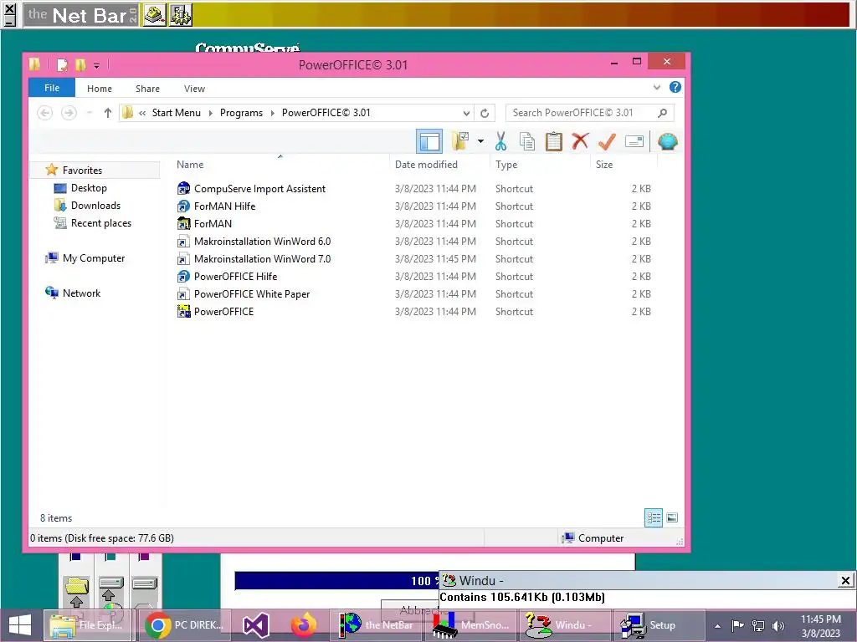Screen dimensions: 857x642
Task: Open the quick access toolbar customize dropdown
Action: (96, 65)
